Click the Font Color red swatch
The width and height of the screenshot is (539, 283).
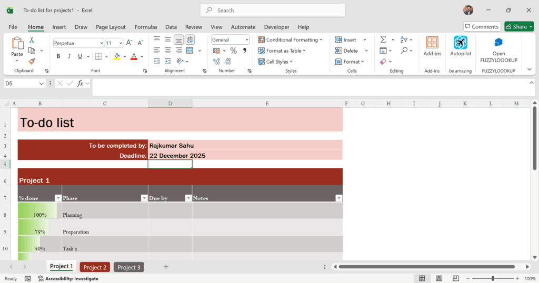pos(134,56)
